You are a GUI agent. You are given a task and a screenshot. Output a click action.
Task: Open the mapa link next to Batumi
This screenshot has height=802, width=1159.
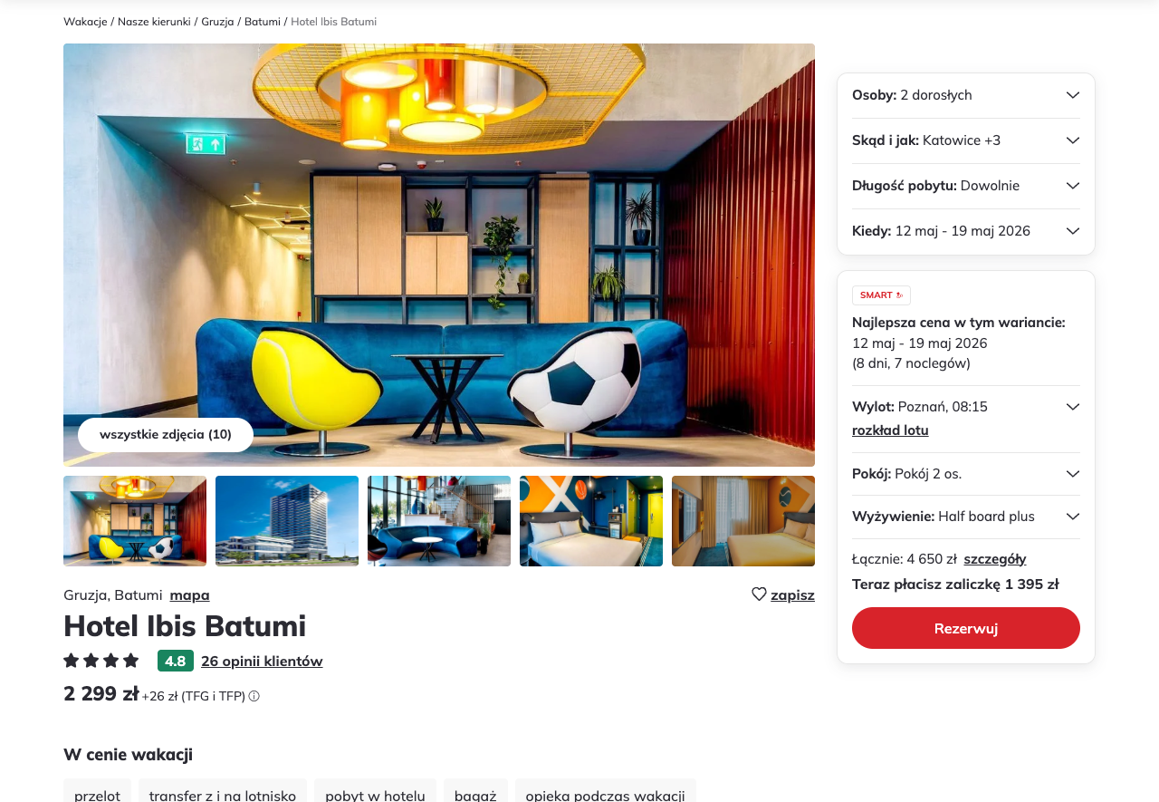190,595
